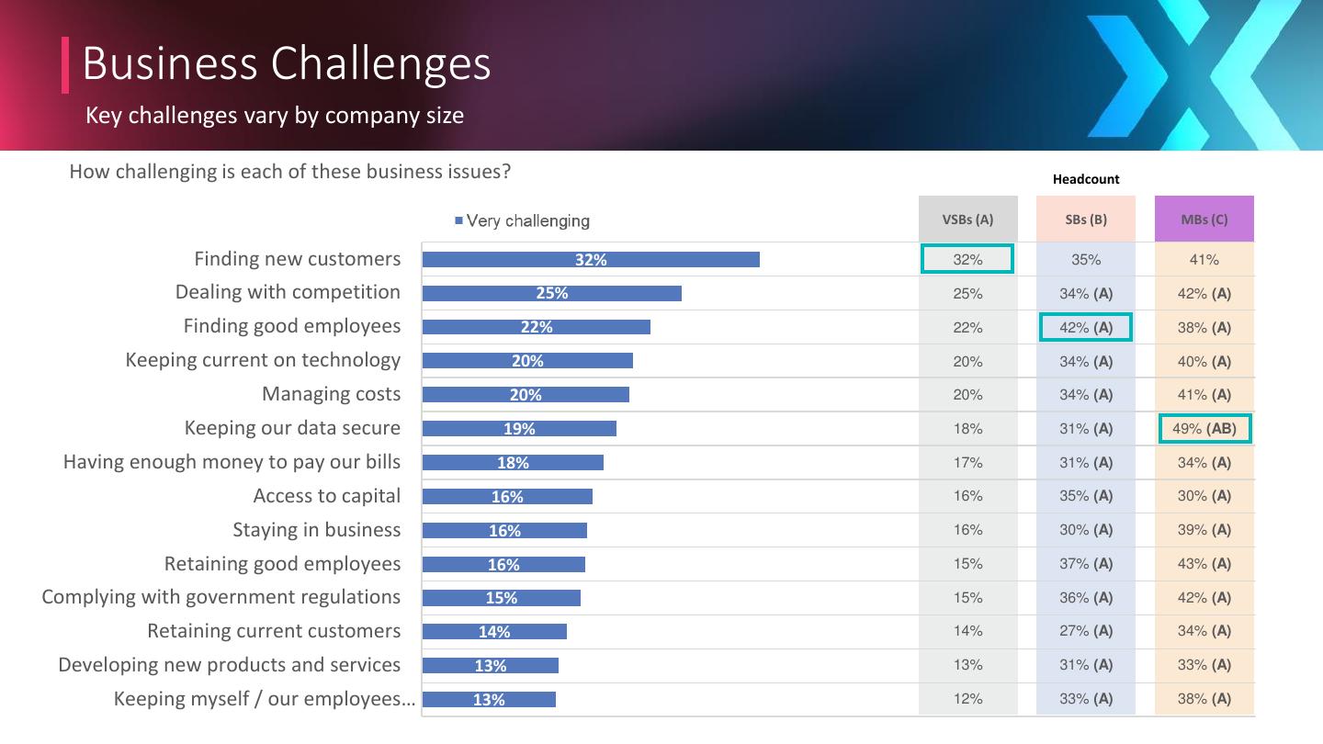Click the truncated Keeping myself / our employees label
The image size is (1323, 744).
[264, 699]
